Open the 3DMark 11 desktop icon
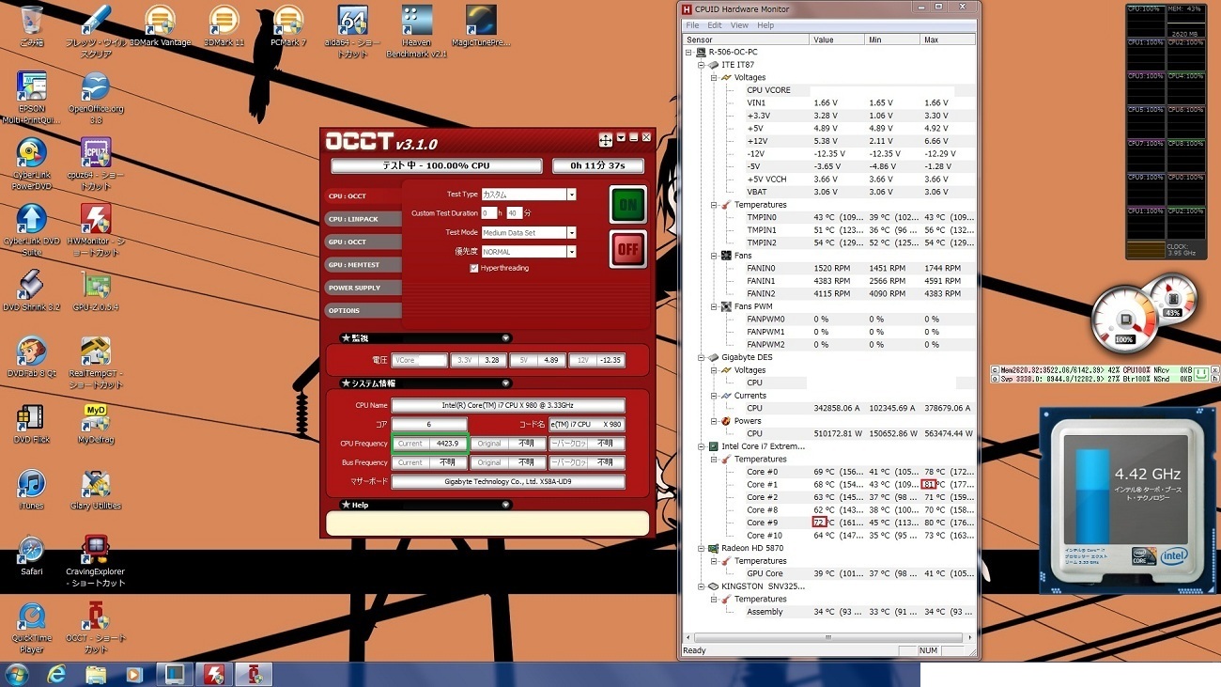The height and width of the screenshot is (687, 1221). [x=224, y=26]
